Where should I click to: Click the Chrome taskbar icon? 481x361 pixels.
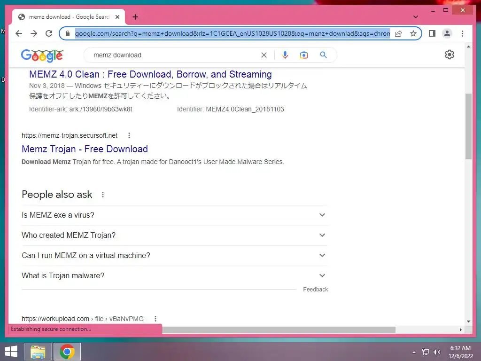point(67,352)
